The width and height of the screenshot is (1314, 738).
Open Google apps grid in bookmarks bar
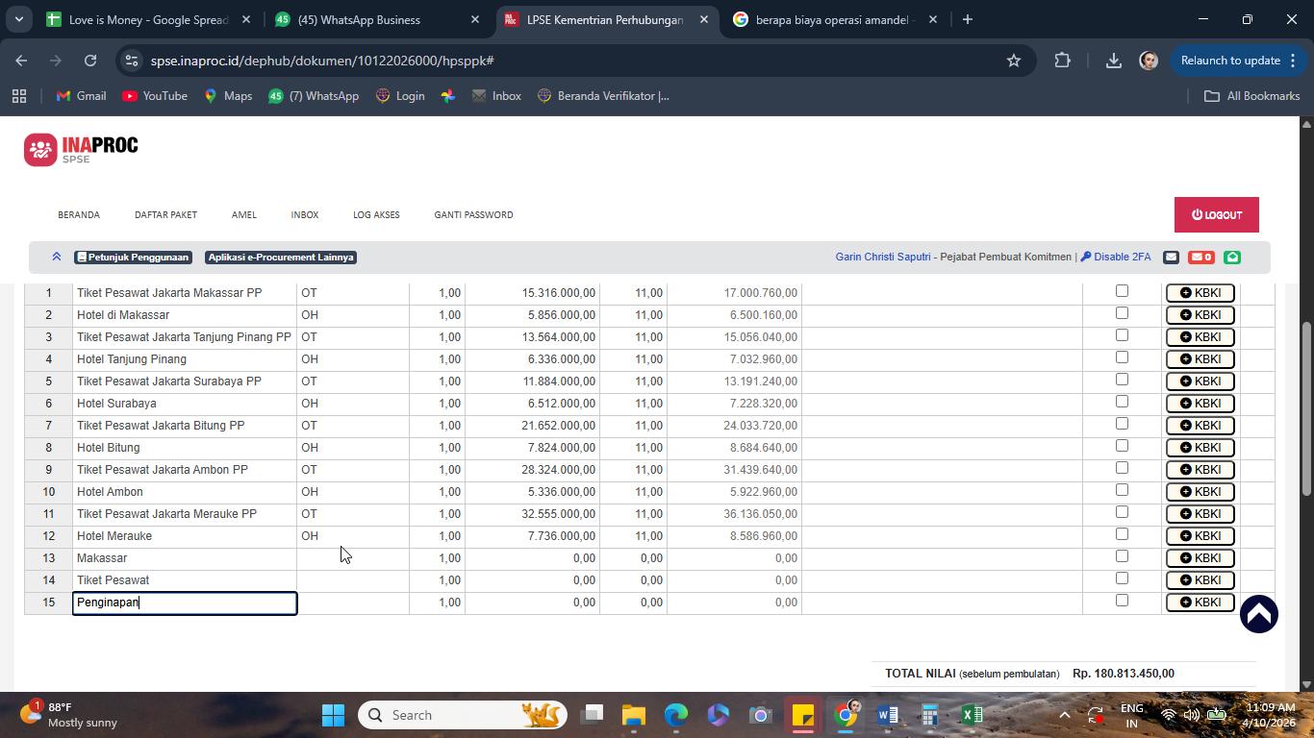[x=18, y=96]
